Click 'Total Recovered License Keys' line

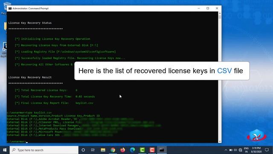point(46,90)
